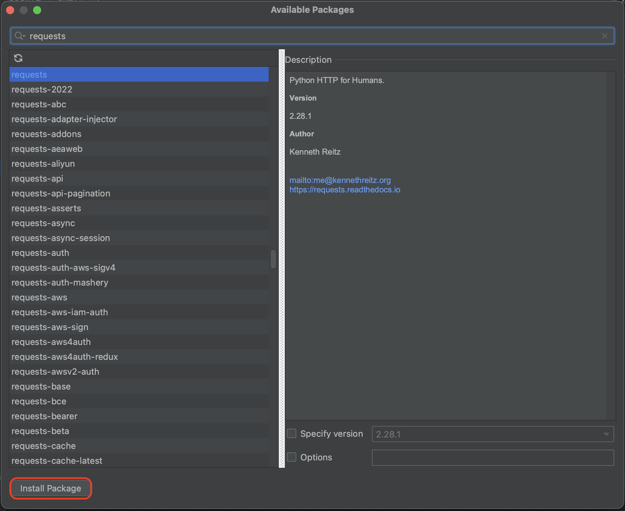Select requests-asserts package
This screenshot has height=511, width=625.
[139, 208]
